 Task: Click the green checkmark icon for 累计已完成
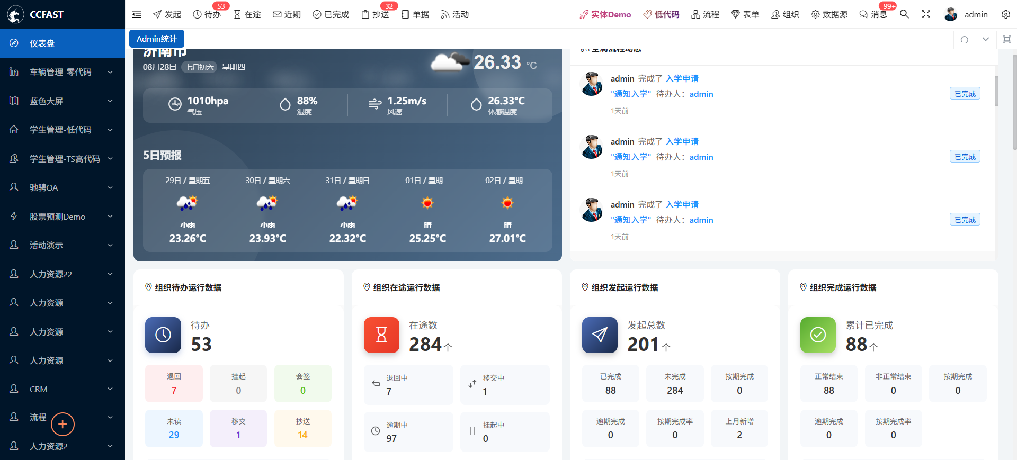click(x=818, y=335)
